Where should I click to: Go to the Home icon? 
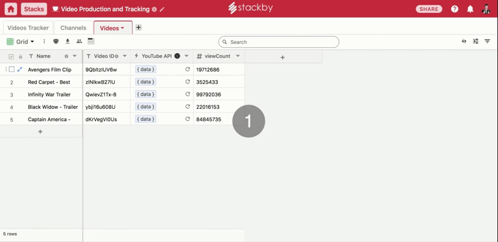click(x=11, y=9)
